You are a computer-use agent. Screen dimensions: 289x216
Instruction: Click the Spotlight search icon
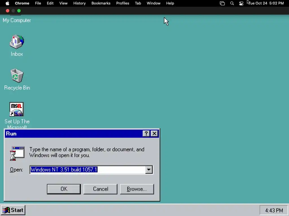point(232,3)
